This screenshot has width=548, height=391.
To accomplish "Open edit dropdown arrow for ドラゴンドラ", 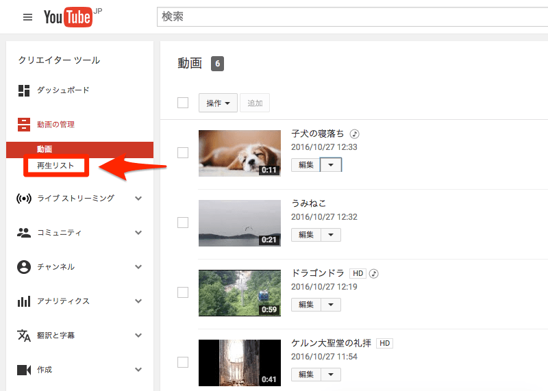I will 331,305.
